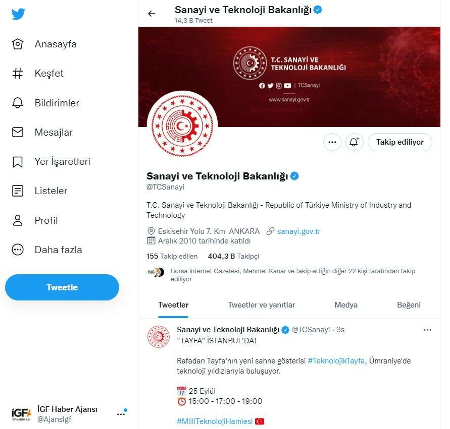Image resolution: width=450 pixels, height=429 pixels.
Task: Open Keşfet hashtag icon
Action: pyautogui.click(x=18, y=74)
